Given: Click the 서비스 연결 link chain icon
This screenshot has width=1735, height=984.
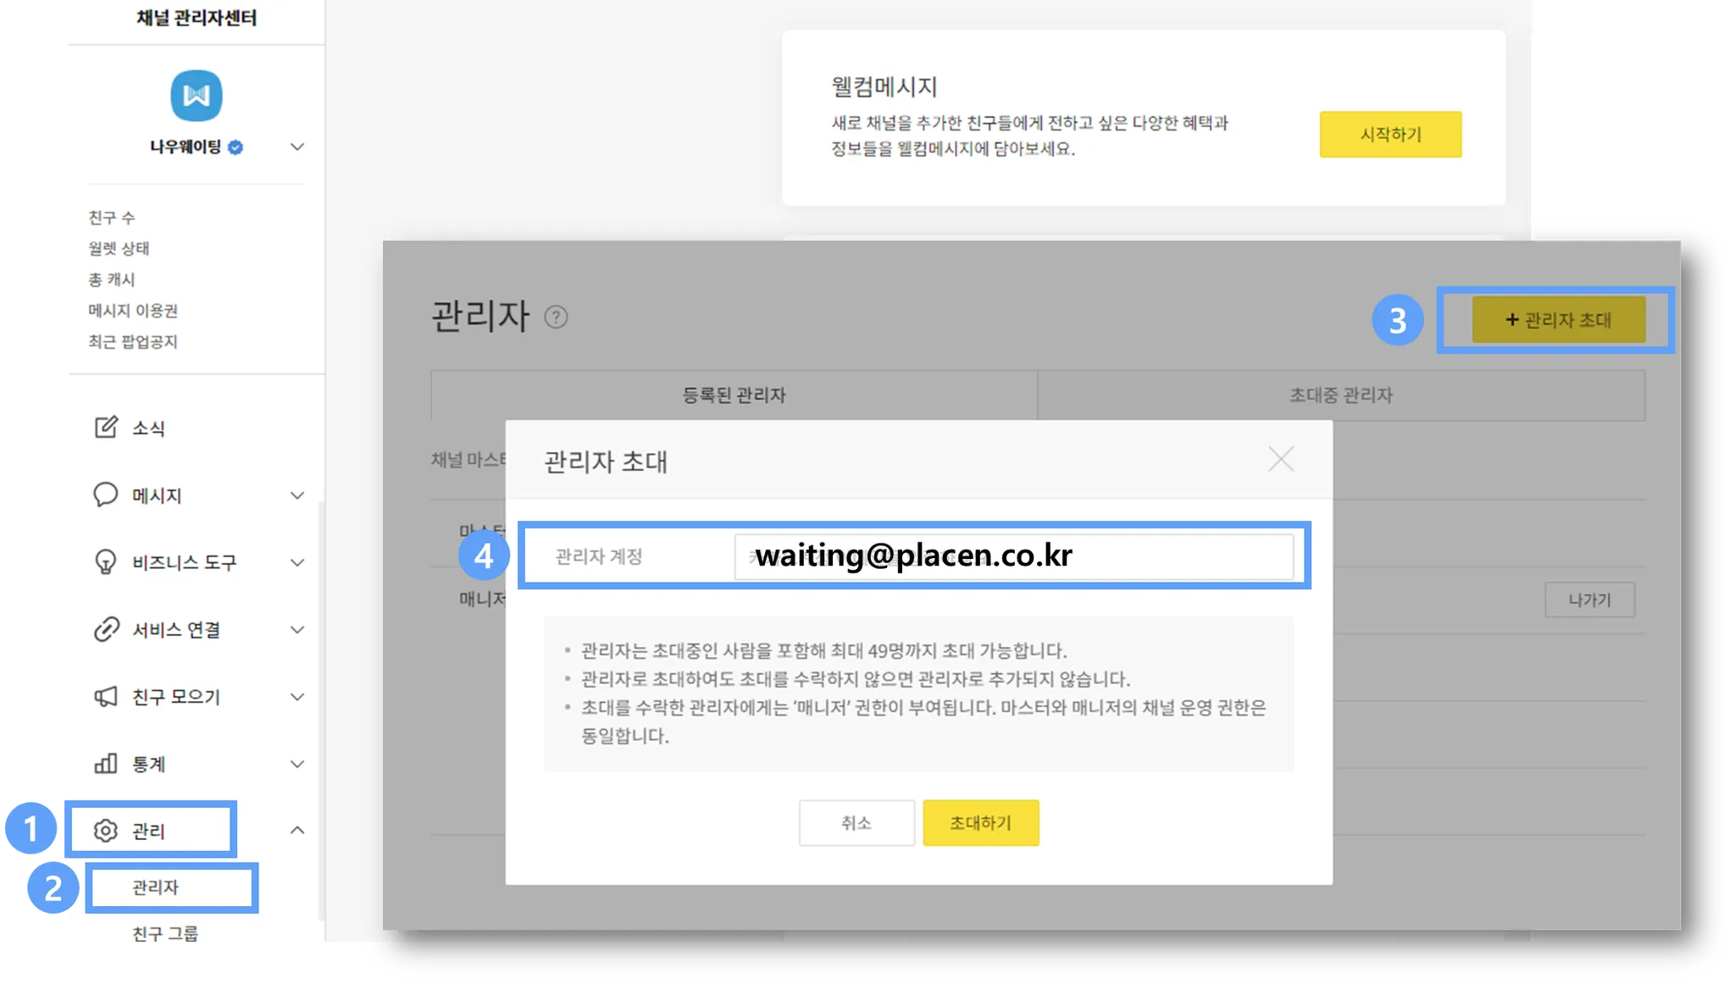Looking at the screenshot, I should [106, 629].
